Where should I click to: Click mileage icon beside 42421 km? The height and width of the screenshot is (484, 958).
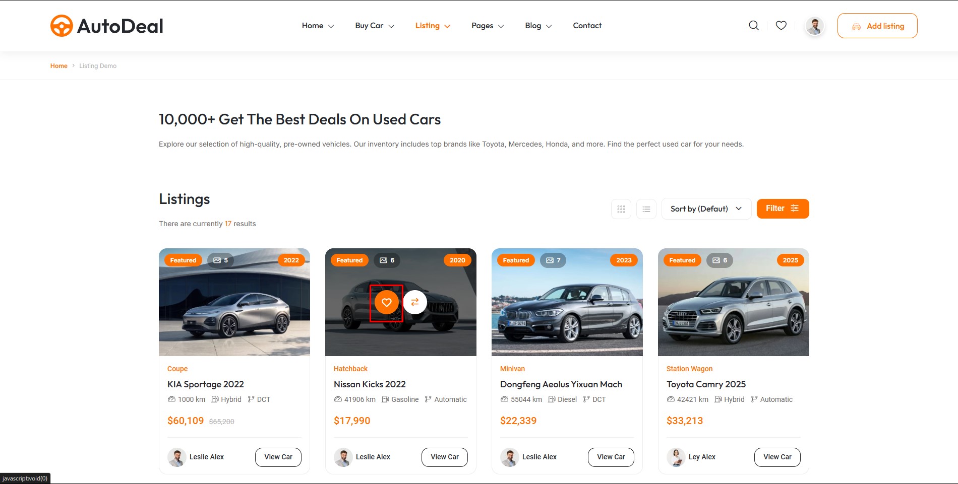point(671,399)
